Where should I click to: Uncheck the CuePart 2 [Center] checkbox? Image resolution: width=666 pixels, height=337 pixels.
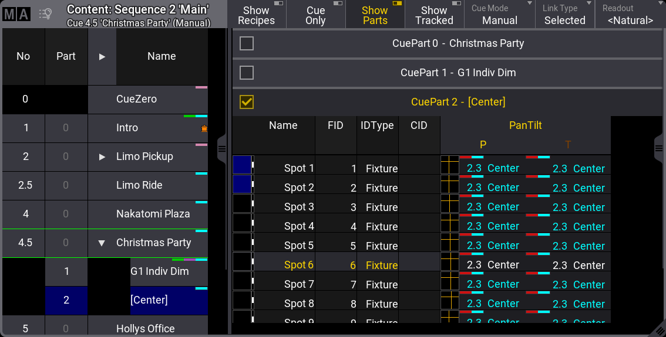247,102
